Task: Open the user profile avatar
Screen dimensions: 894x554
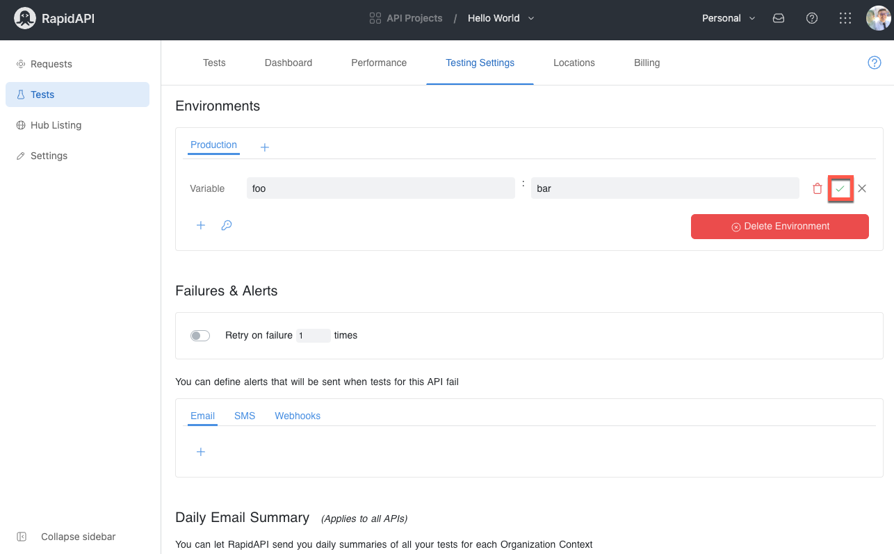Action: (878, 18)
